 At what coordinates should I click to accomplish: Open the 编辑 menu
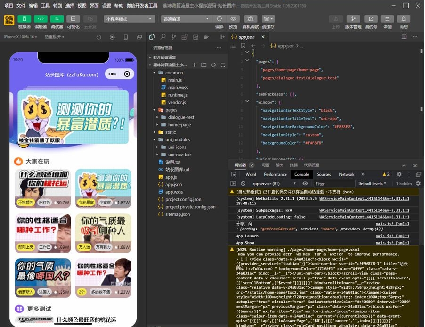tap(33, 6)
